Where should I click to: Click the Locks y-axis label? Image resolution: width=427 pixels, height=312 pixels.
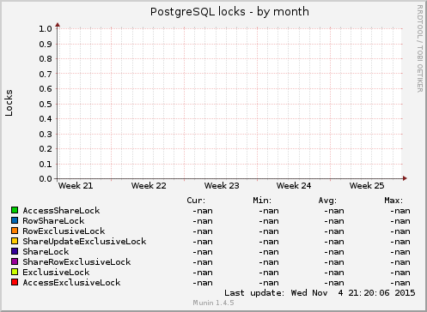pyautogui.click(x=9, y=103)
